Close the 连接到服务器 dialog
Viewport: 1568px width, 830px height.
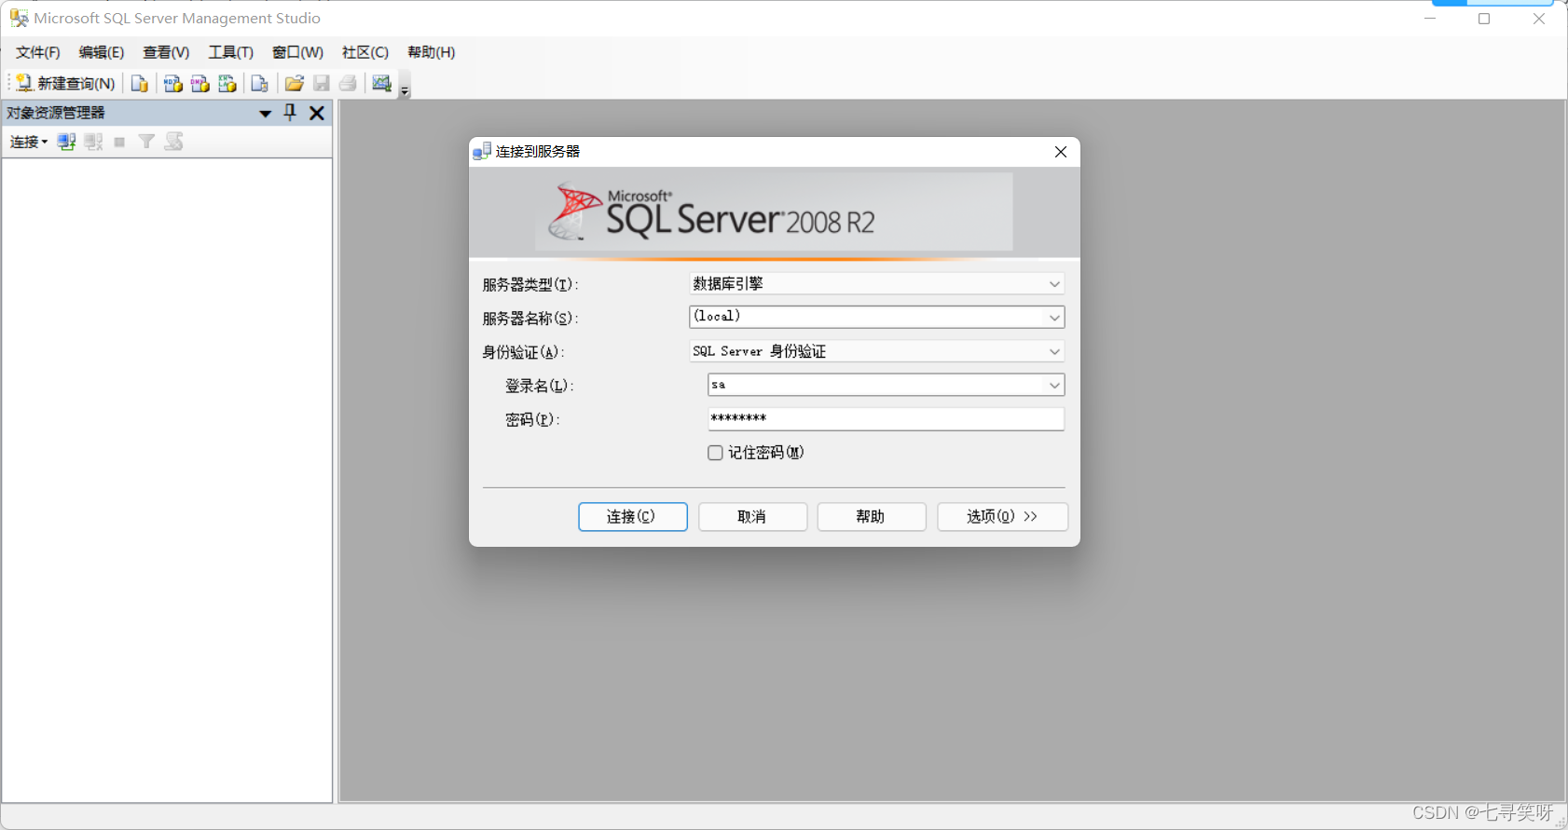[1061, 152]
